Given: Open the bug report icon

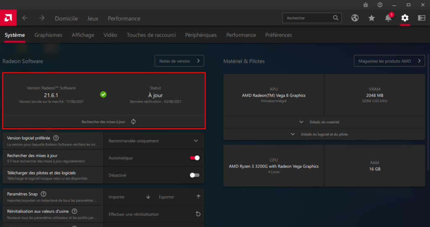Looking at the screenshot, I should click(366, 5).
